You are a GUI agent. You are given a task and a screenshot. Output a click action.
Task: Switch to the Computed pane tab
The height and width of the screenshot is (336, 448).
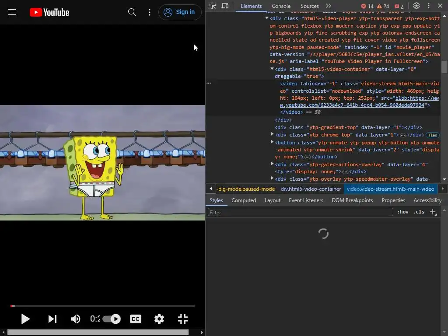click(x=244, y=200)
